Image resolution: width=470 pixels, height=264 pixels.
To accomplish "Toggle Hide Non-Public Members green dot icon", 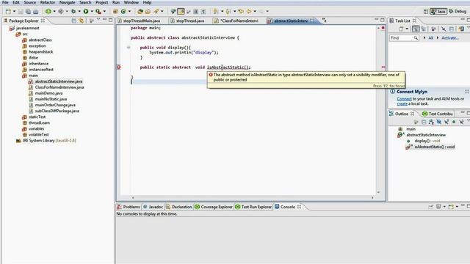I will click(x=454, y=122).
